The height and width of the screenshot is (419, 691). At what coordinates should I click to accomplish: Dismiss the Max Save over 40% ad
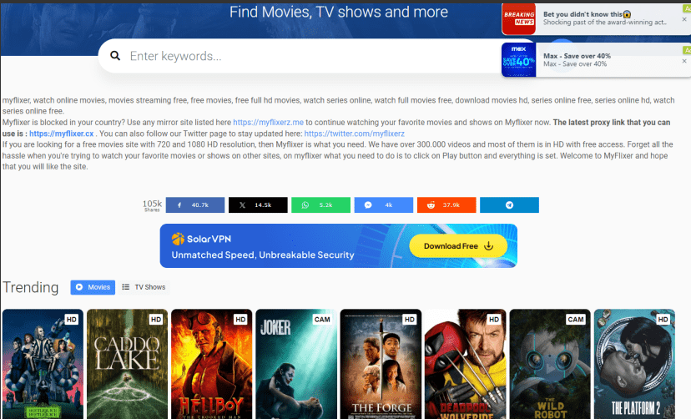684,61
